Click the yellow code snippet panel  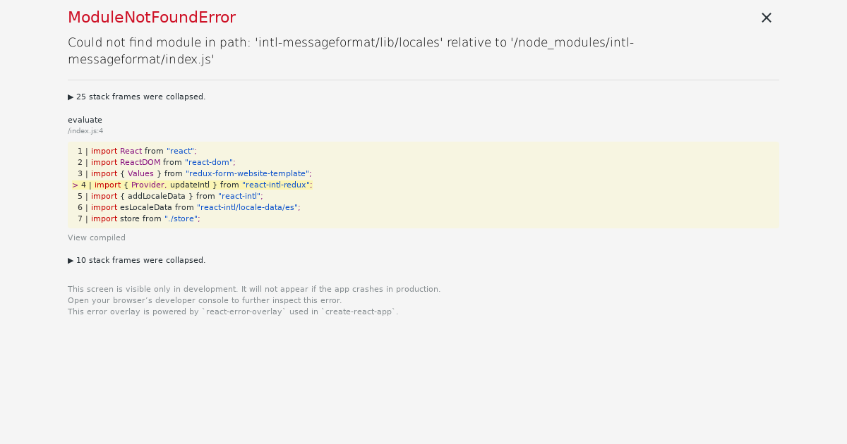point(423,185)
